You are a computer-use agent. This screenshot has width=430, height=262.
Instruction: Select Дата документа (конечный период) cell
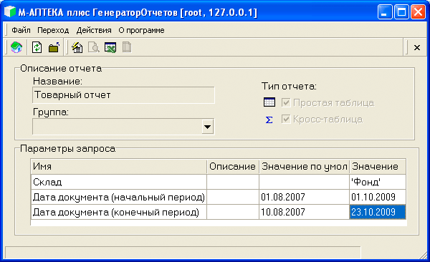[x=119, y=212]
